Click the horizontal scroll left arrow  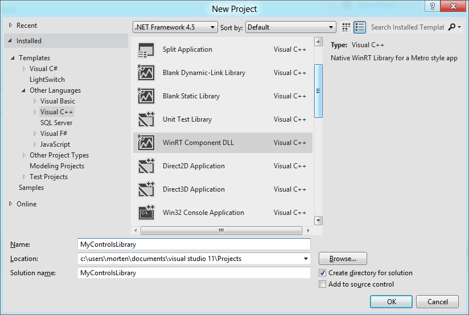coord(135,230)
